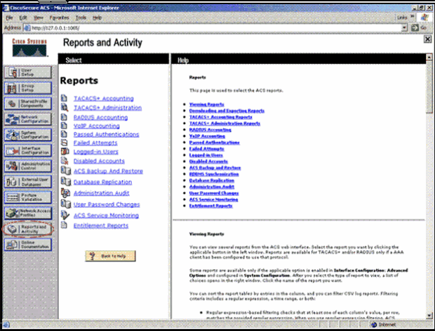Open the Database Replication report link

tap(102, 182)
